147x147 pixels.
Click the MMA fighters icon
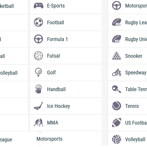pos(38,123)
